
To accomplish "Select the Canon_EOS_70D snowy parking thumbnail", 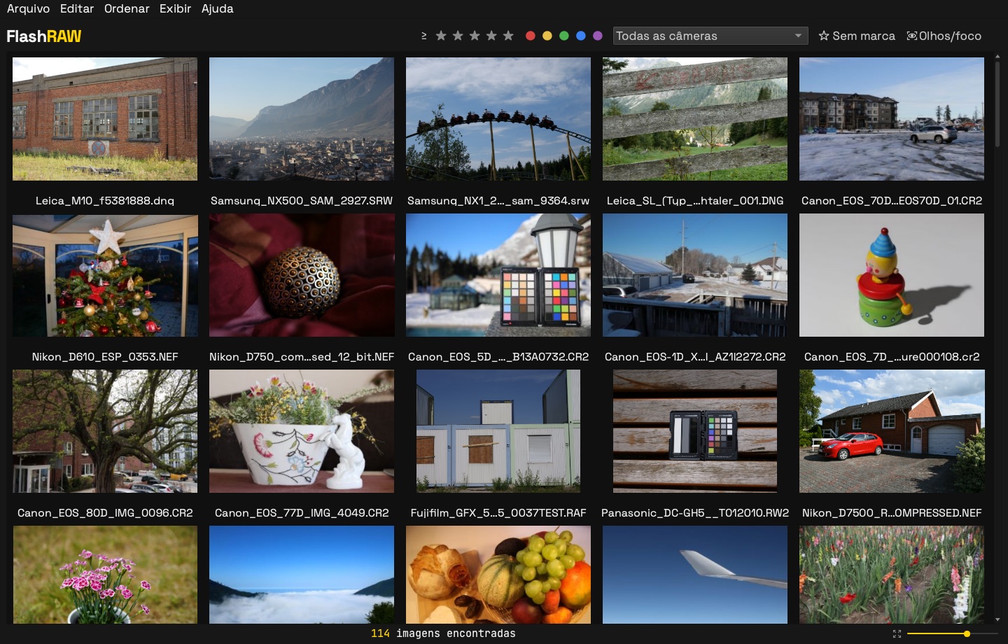I will click(892, 119).
